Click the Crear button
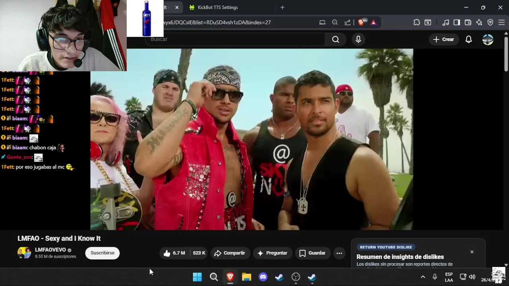 443,39
